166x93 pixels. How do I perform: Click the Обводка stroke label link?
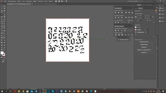point(139,30)
